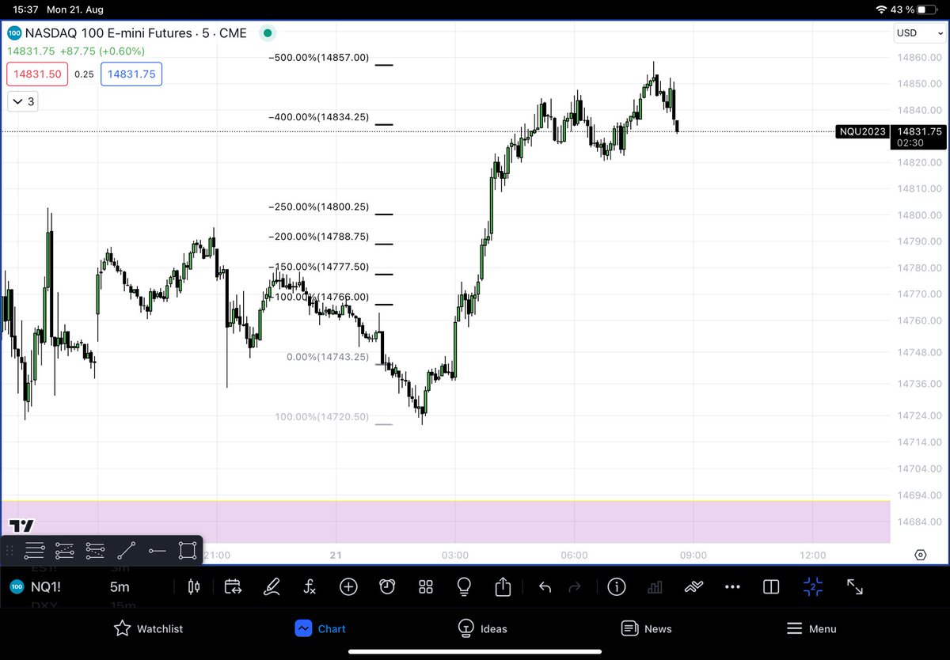The width and height of the screenshot is (950, 660).
Task: Select the horizontal ray drawing tool
Action: point(157,549)
